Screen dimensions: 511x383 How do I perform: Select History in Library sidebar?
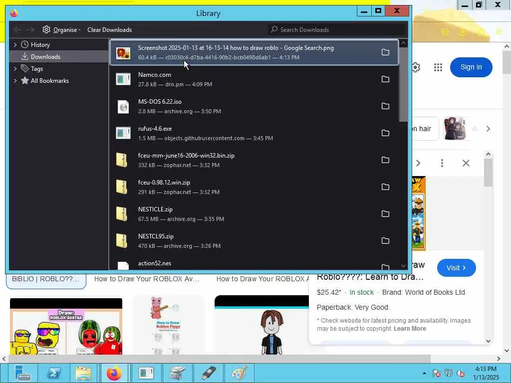[x=59, y=44]
